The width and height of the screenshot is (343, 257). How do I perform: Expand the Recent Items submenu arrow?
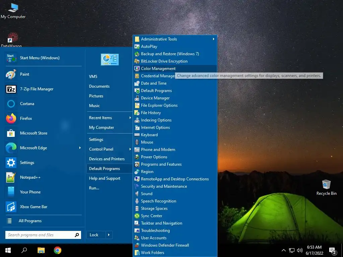(130, 118)
